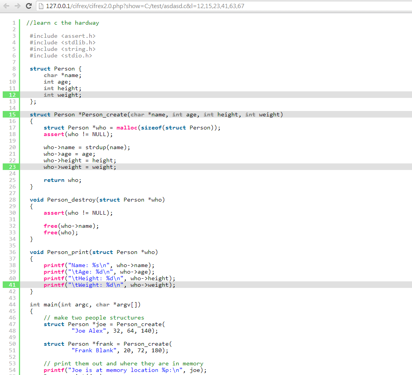Click the #include <assert.h> line
The image size is (412, 375).
tap(63, 36)
